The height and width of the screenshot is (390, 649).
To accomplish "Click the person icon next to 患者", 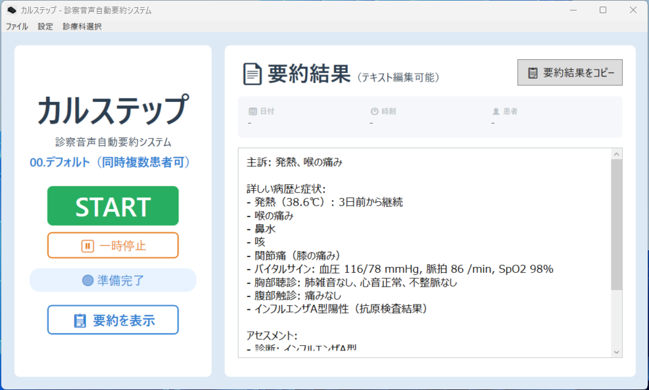I will click(496, 111).
